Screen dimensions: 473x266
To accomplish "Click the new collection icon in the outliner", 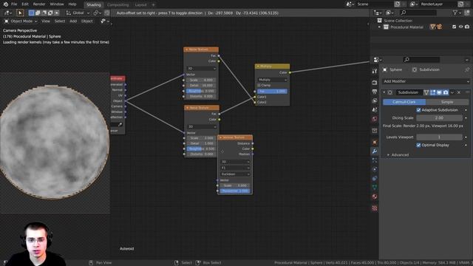I will pos(467,13).
